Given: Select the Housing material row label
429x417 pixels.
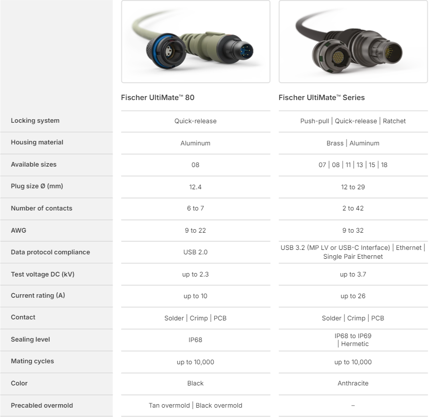Looking at the screenshot, I should pos(37,142).
